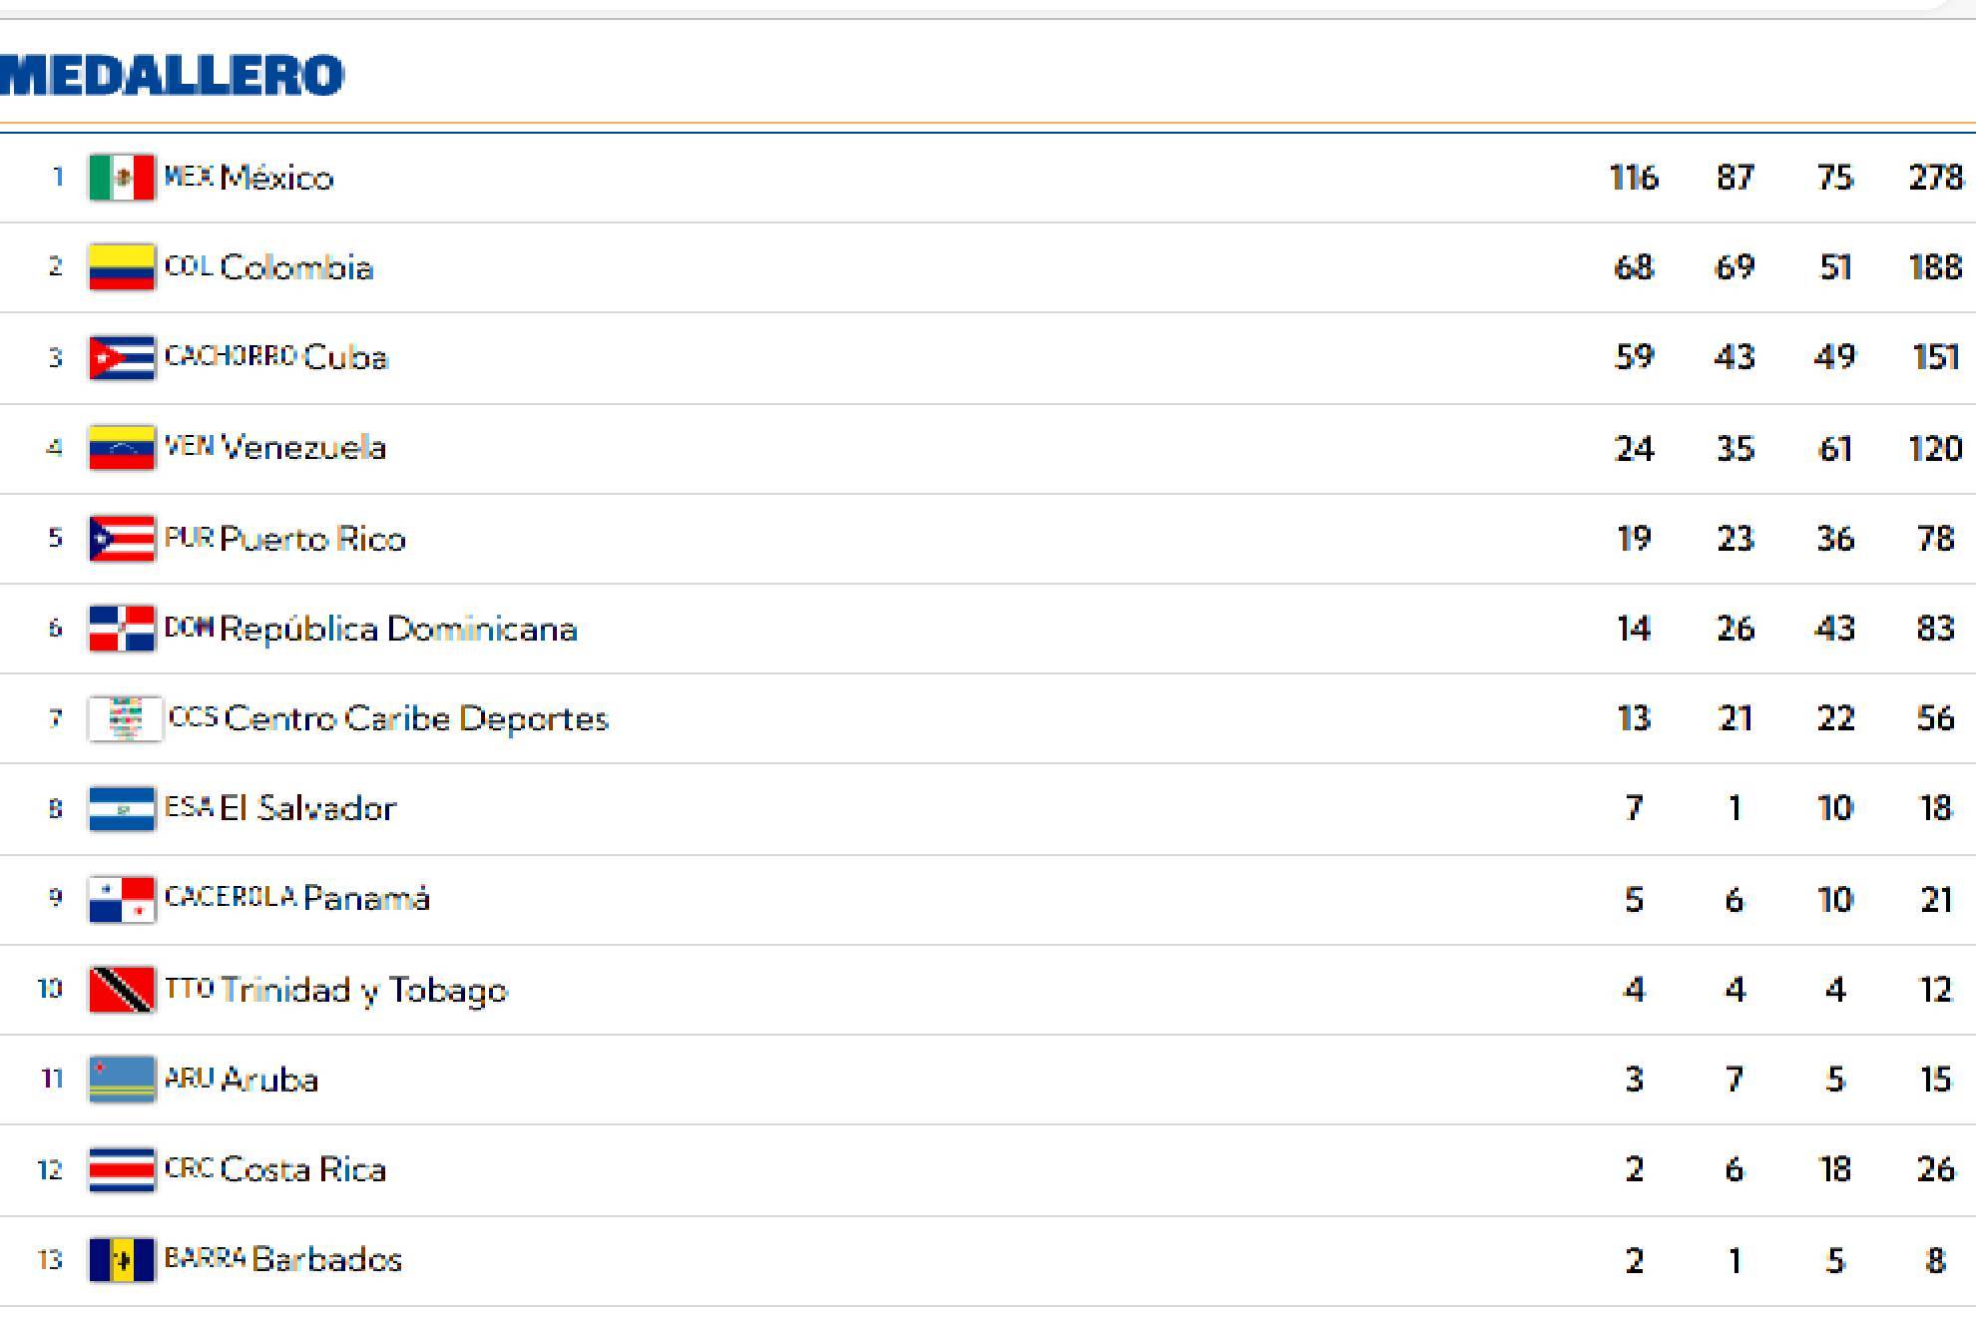This screenshot has height=1317, width=1976.
Task: Click the Costa Rica flag icon
Action: [122, 1169]
